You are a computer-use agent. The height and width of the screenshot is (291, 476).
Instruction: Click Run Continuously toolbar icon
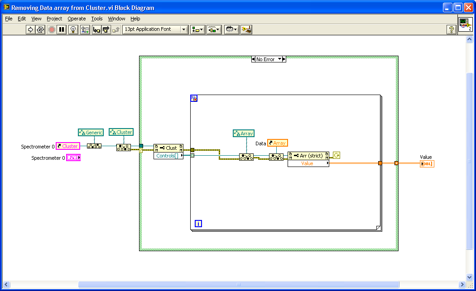tap(40, 29)
